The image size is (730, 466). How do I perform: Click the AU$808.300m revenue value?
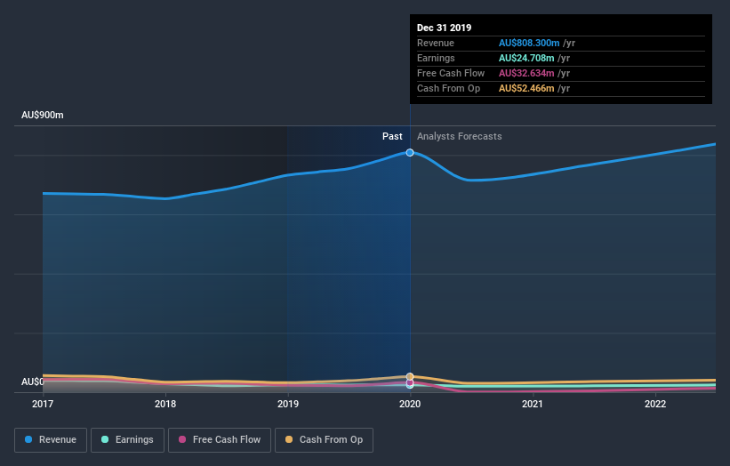click(529, 43)
